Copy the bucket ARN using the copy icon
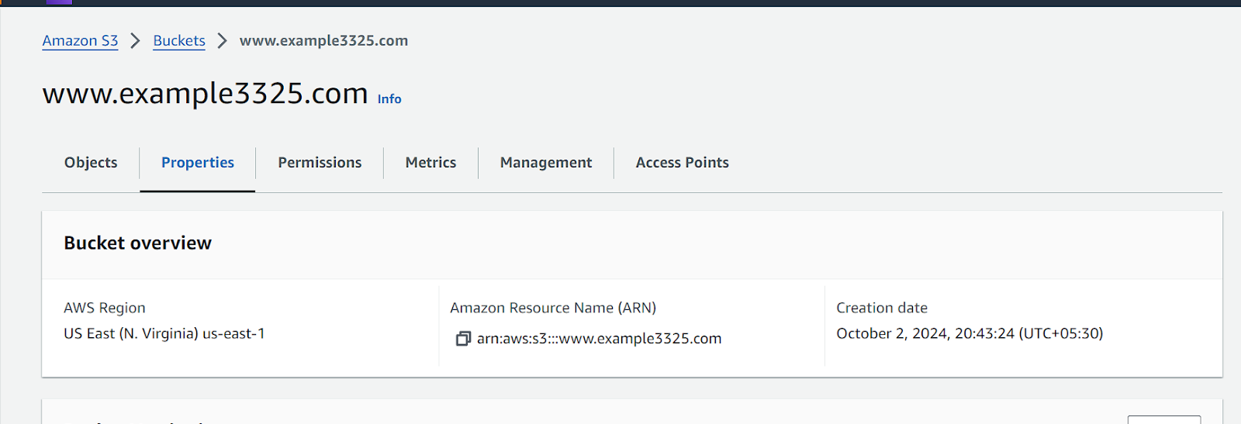Viewport: 1241px width, 424px height. coord(463,339)
